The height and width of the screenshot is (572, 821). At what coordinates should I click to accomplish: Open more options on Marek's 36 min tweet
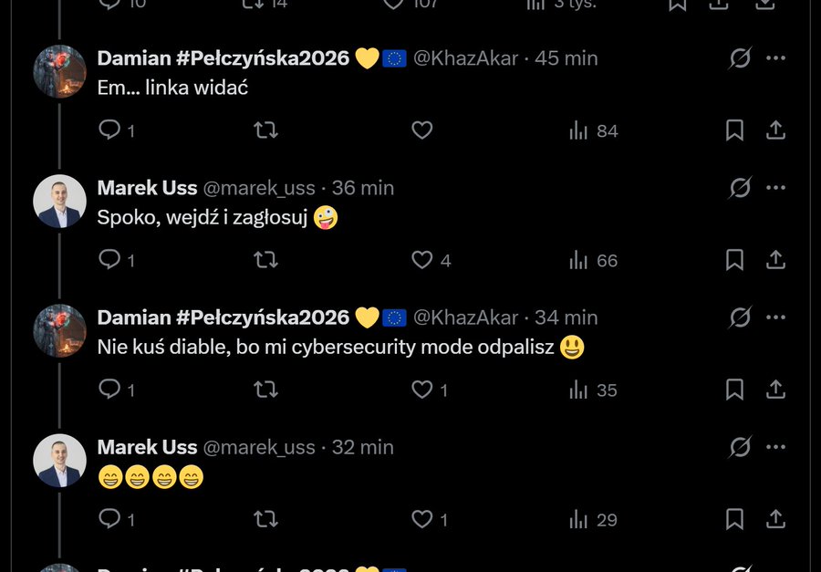point(775,188)
